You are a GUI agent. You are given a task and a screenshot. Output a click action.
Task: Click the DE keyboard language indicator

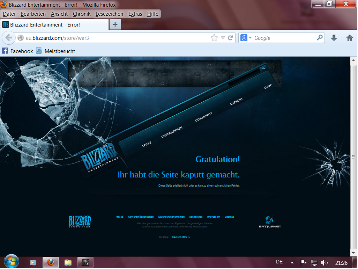pyautogui.click(x=279, y=262)
